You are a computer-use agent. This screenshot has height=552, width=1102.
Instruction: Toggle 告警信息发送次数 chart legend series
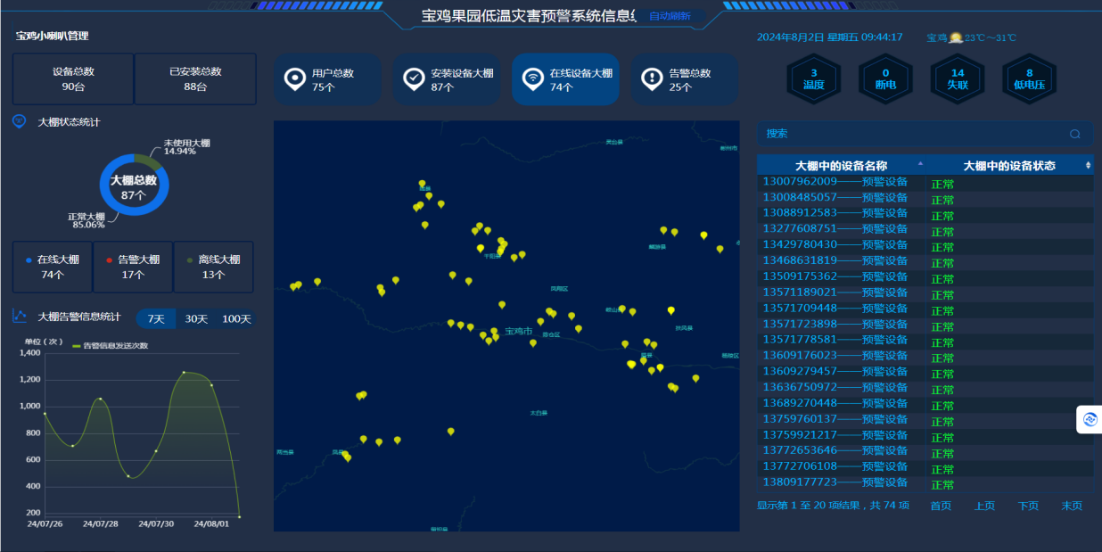pos(110,345)
